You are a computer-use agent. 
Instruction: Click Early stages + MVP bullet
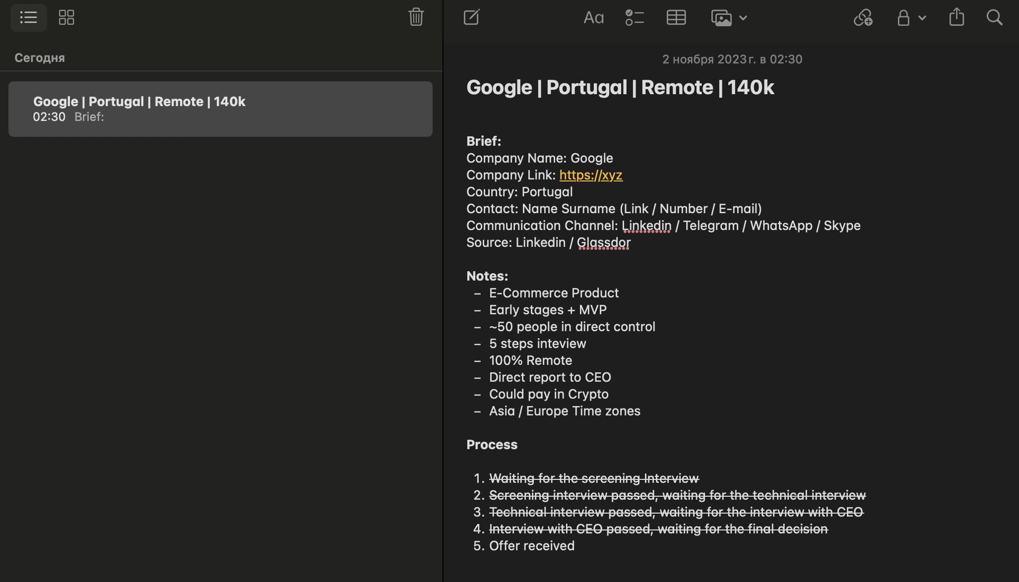click(x=548, y=310)
